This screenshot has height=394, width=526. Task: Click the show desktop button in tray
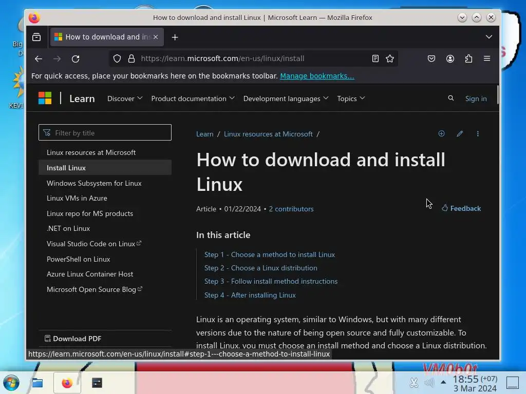tap(513, 383)
